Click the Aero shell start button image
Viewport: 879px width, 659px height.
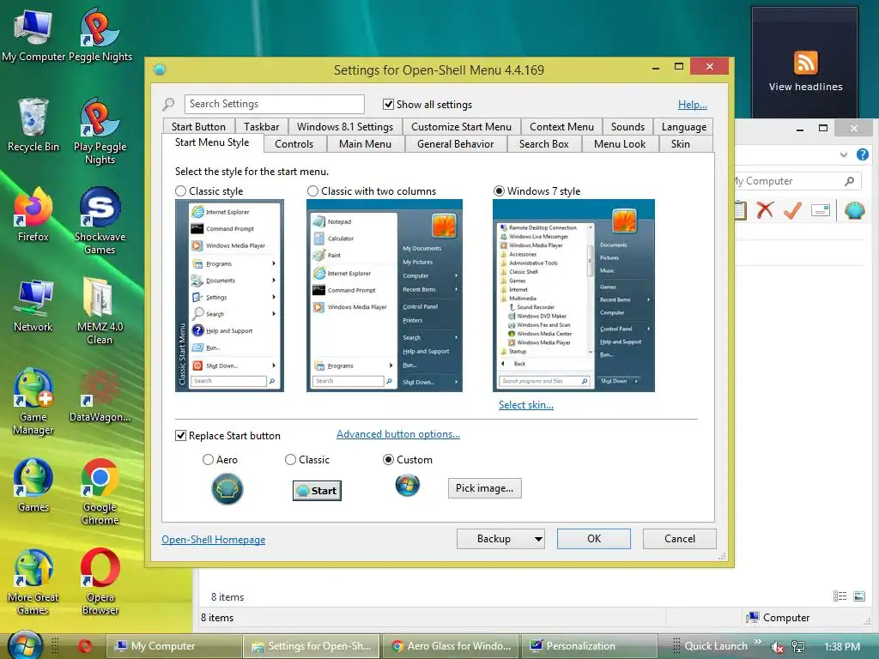[227, 488]
